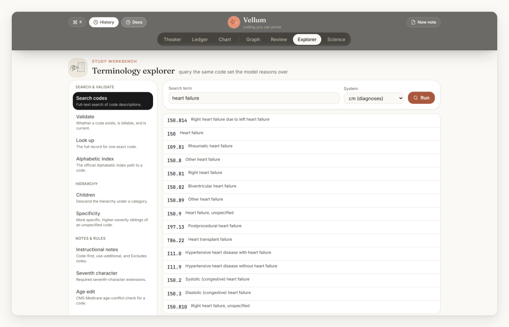Click result I50.814 Right heart failure due to left
Screen dimensions: 509x327
[302, 120]
